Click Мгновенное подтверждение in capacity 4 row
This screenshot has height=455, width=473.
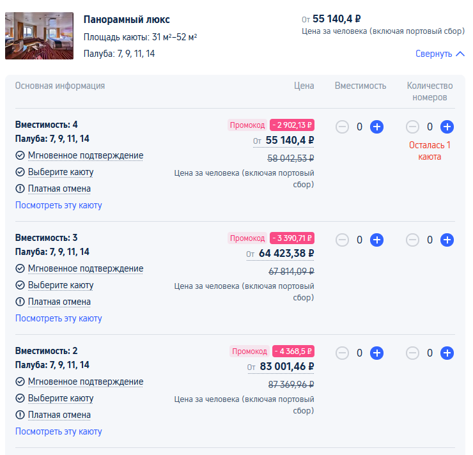pos(86,155)
